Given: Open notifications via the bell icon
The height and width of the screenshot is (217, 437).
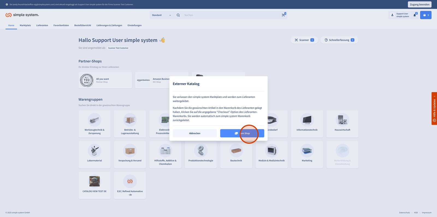Looking at the screenshot, I should [415, 15].
